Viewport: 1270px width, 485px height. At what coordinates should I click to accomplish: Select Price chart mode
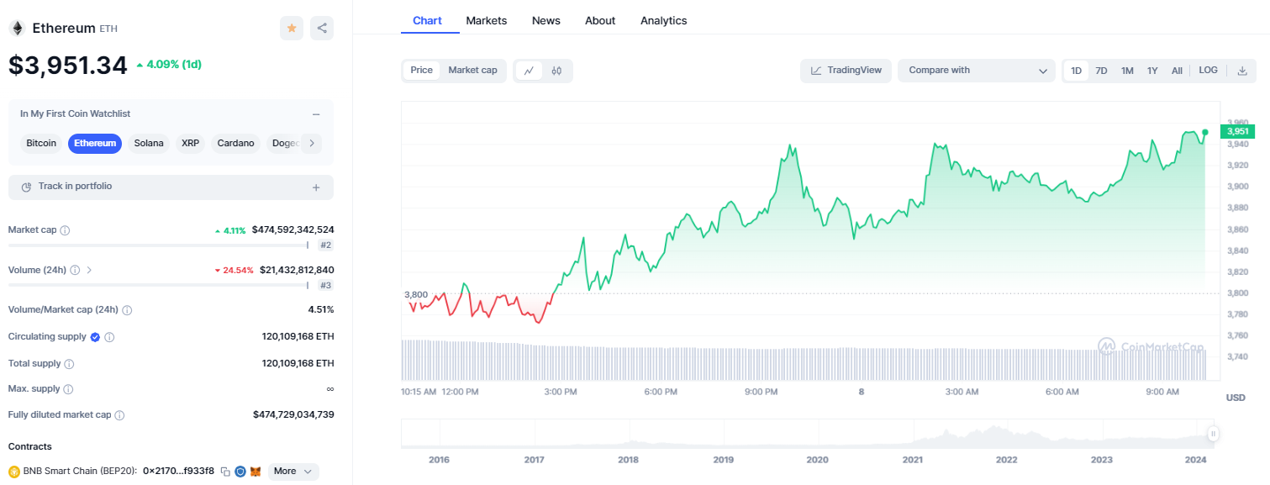422,71
